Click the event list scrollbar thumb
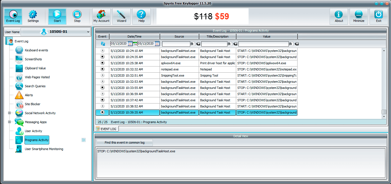This screenshot has height=184, width=391. [384, 112]
